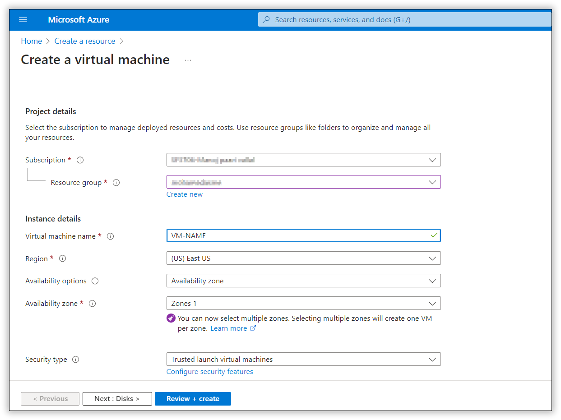Expand the Subscription dropdown

[303, 160]
